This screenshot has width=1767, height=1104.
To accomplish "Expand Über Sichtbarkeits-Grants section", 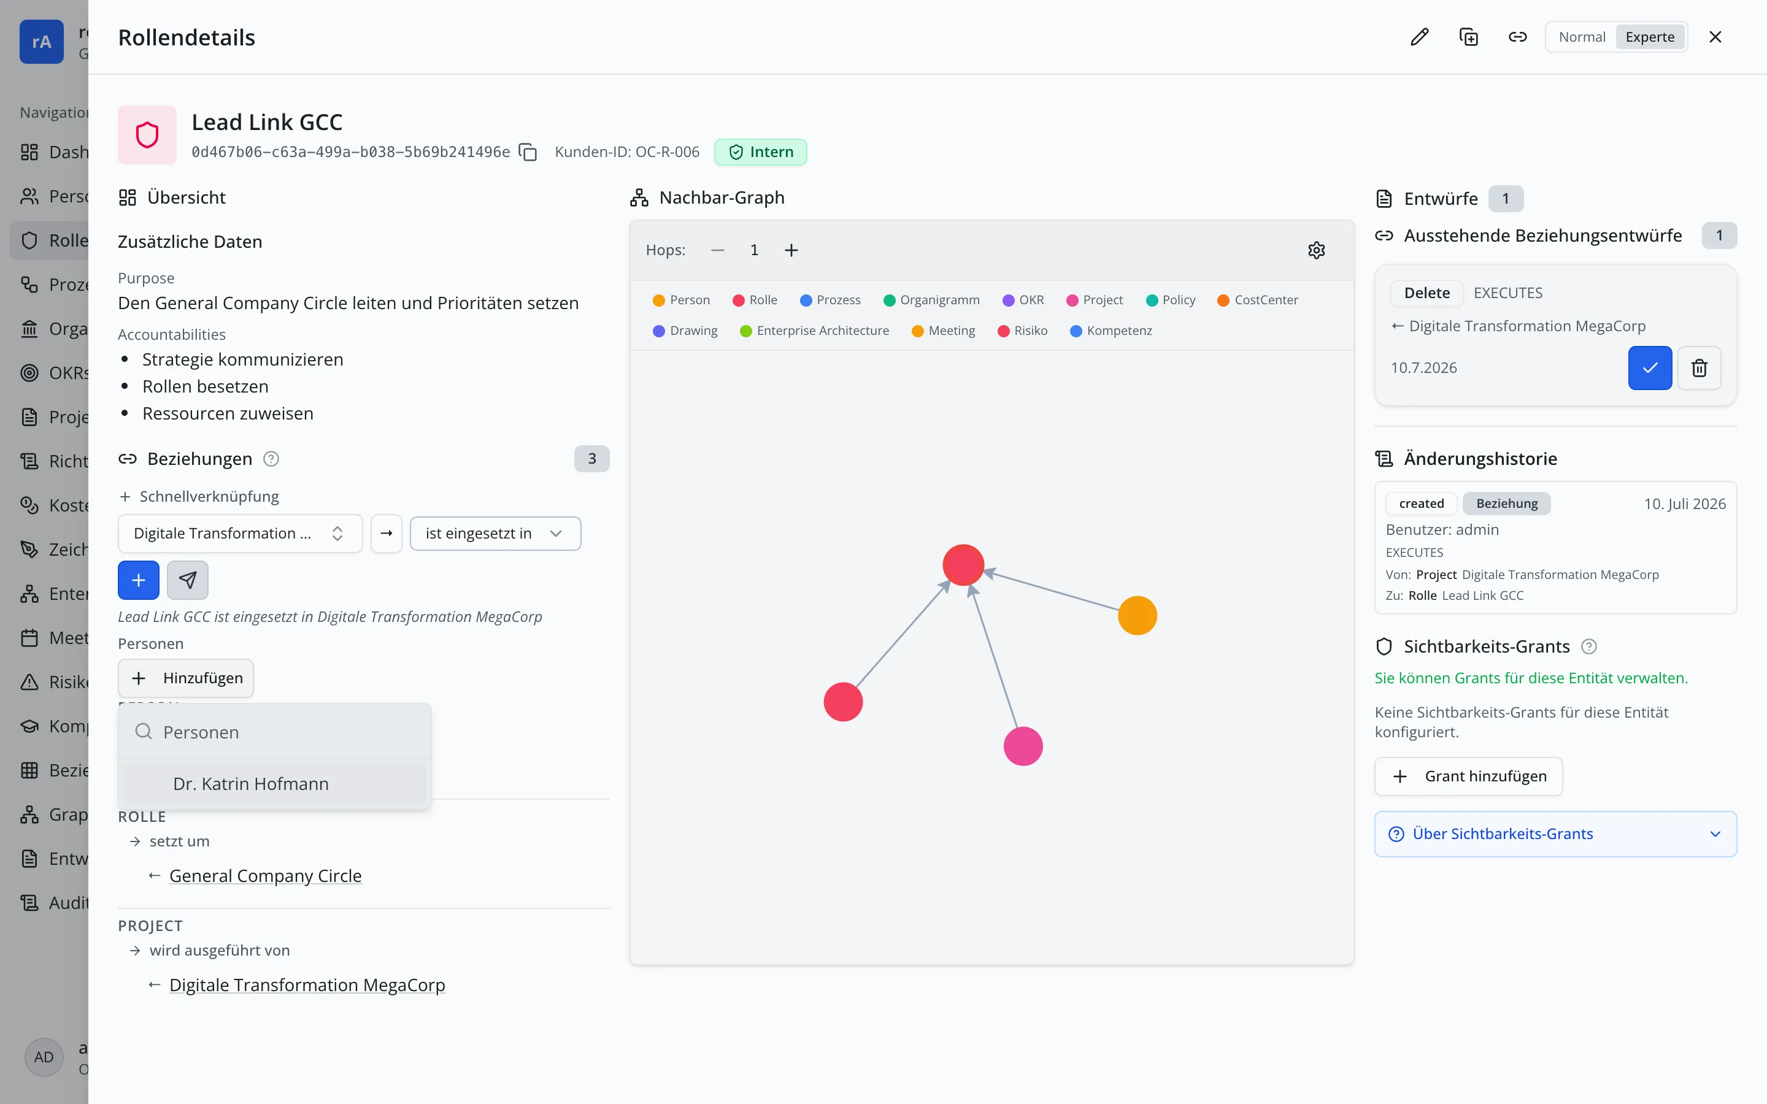I will point(1555,834).
